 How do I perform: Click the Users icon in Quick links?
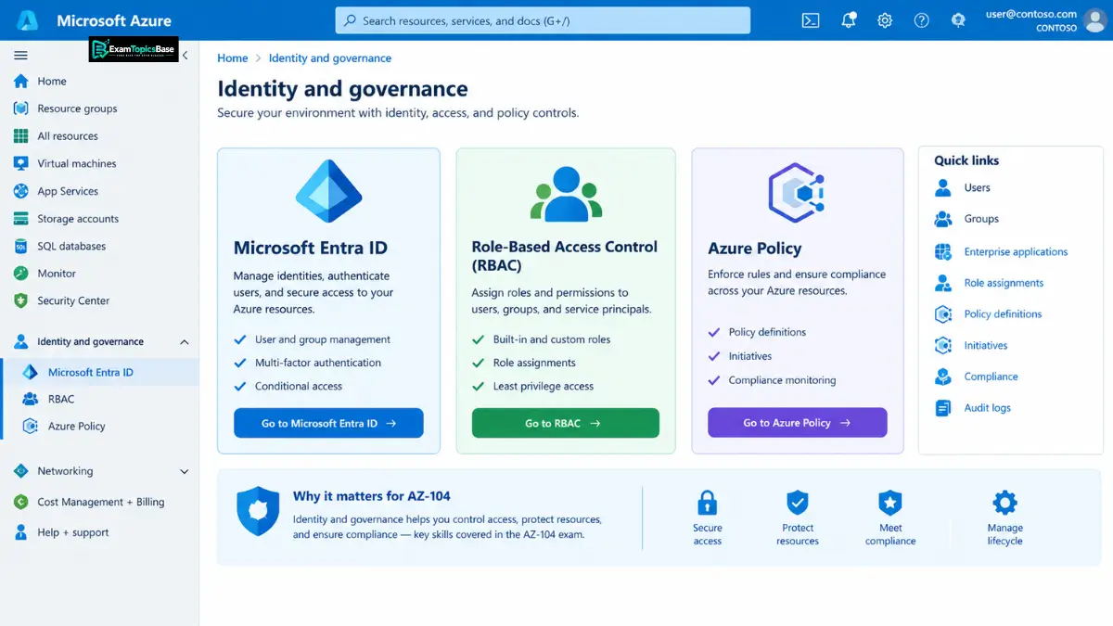point(943,188)
